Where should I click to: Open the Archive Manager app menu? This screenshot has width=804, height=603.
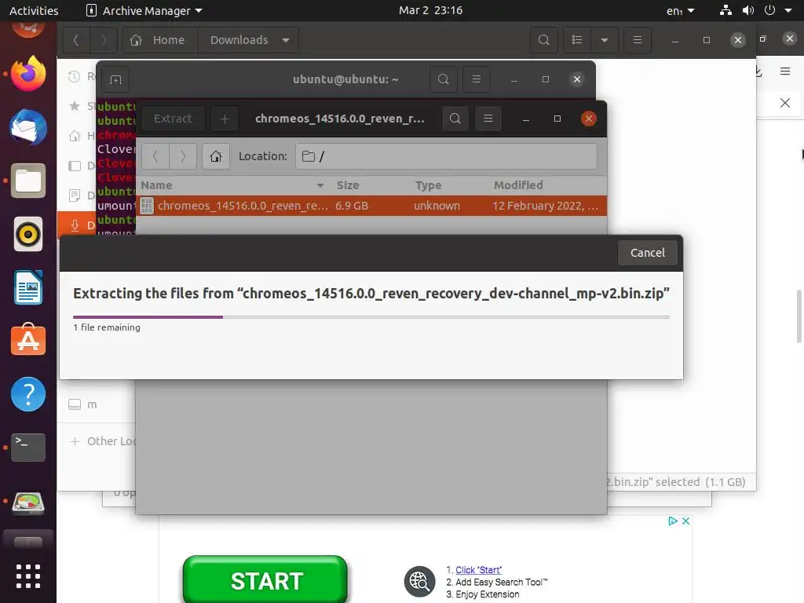coord(144,10)
